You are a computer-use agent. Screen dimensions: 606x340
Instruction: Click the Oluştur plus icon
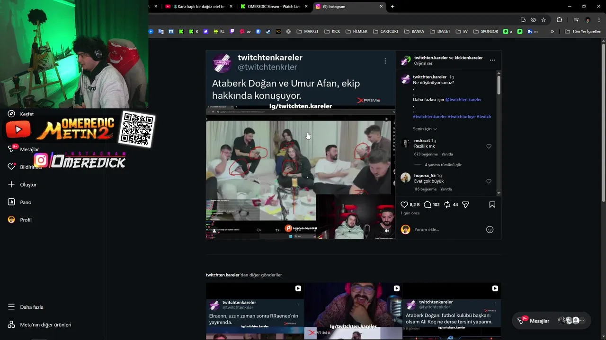11,184
